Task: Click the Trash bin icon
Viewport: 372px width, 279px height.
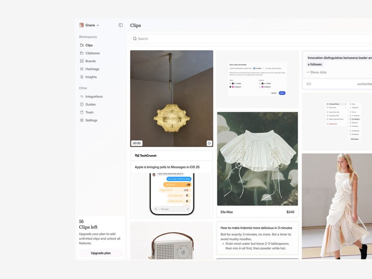Action: [x=82, y=112]
